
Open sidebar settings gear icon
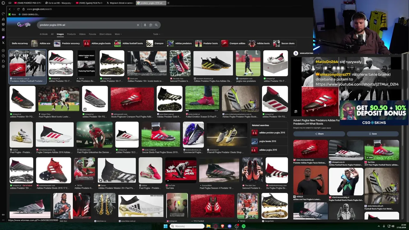pyautogui.click(x=3, y=66)
